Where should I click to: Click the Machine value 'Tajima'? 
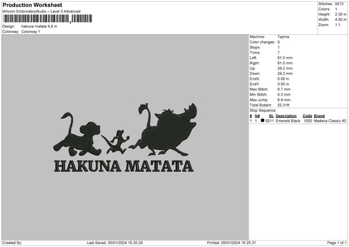pyautogui.click(x=283, y=37)
